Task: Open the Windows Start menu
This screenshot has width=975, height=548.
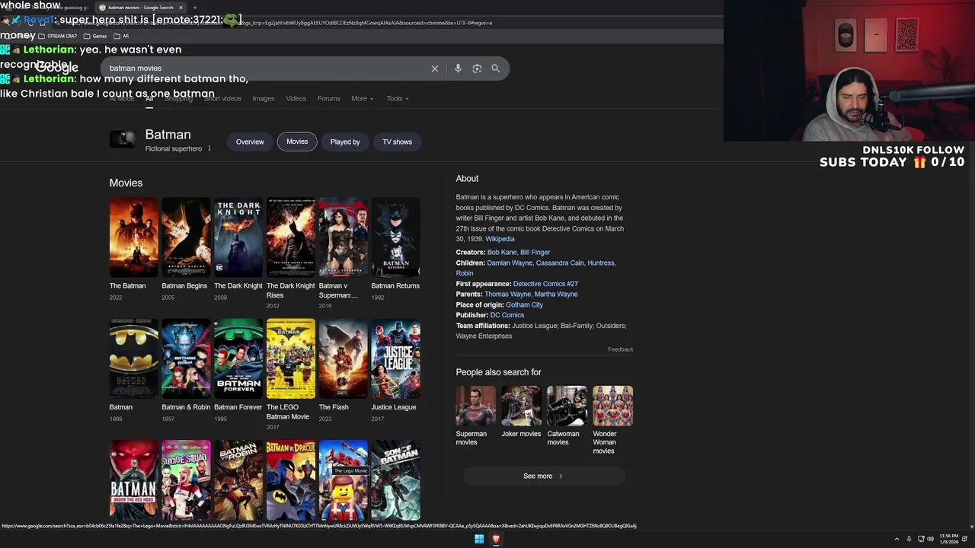Action: [479, 539]
